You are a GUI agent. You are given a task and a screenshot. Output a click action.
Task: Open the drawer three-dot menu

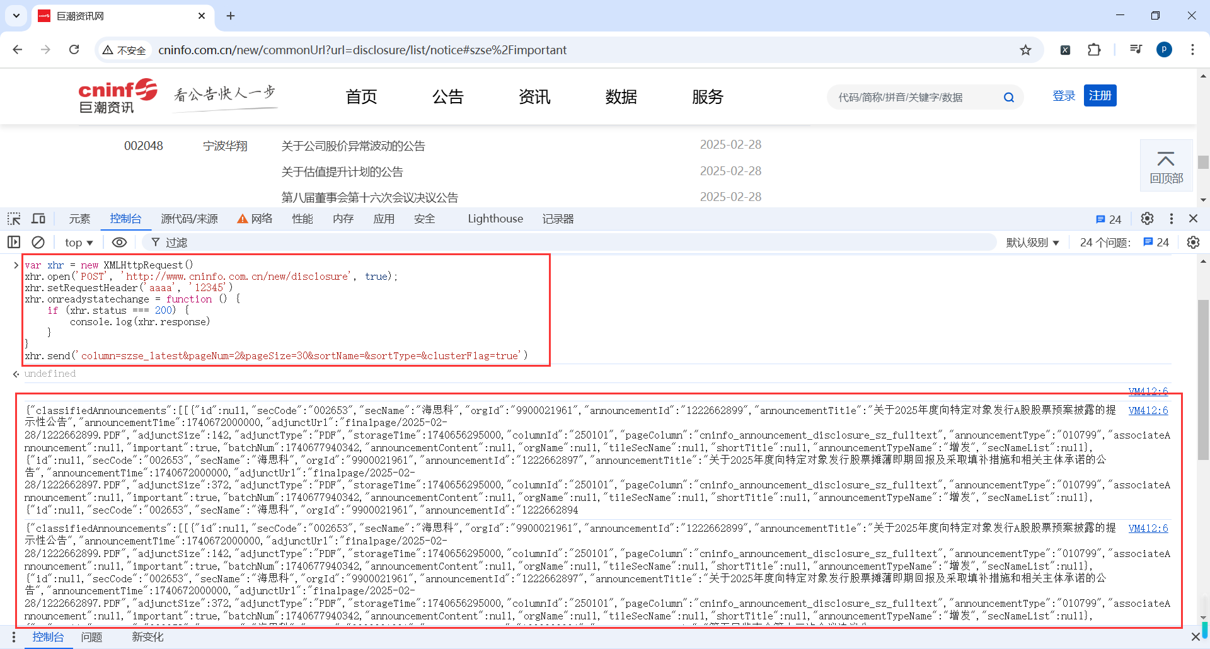[x=13, y=637]
